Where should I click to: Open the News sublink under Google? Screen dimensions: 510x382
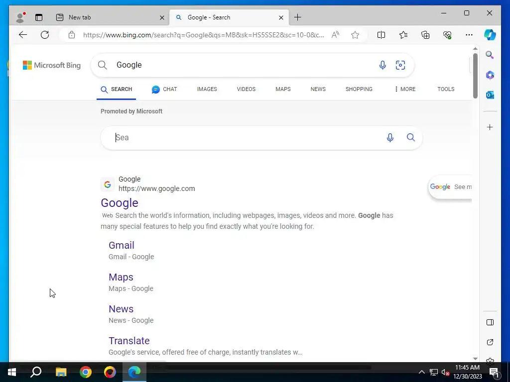click(x=121, y=309)
